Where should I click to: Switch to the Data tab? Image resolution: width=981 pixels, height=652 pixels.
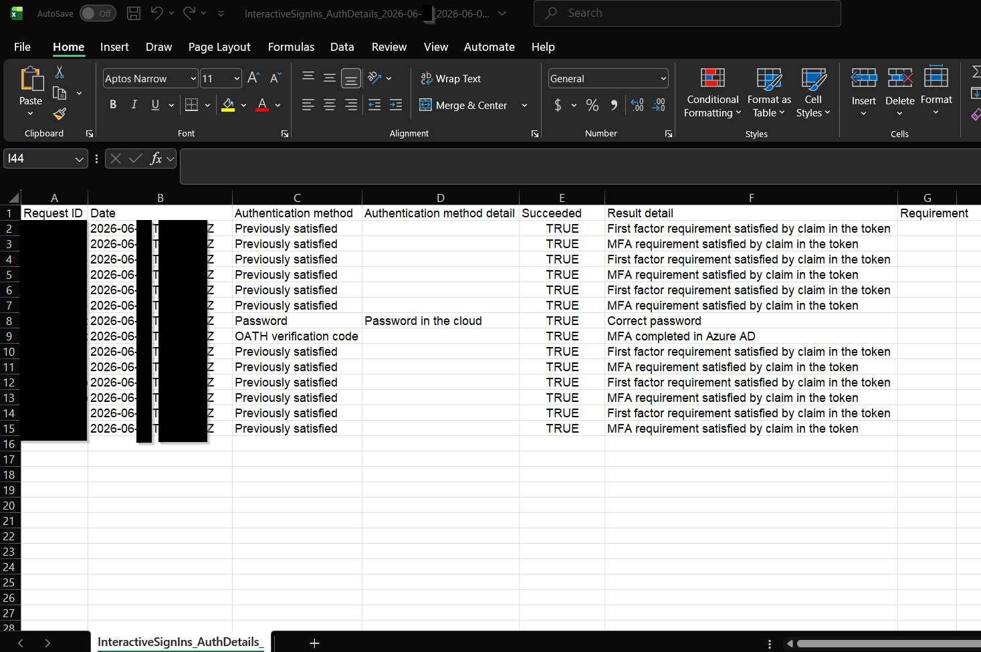(342, 47)
